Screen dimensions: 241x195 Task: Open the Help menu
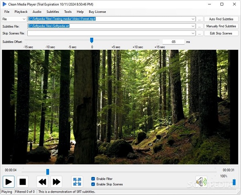[x=80, y=12]
